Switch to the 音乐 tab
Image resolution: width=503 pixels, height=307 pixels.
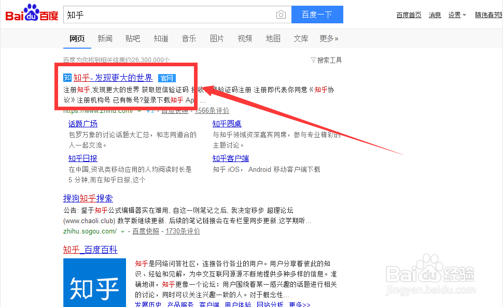click(189, 39)
